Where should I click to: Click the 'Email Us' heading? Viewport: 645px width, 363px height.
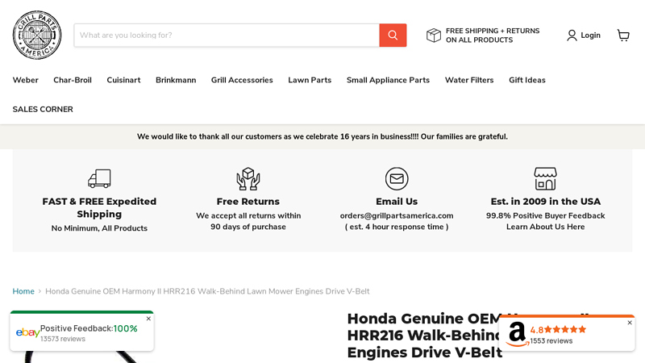click(x=397, y=202)
